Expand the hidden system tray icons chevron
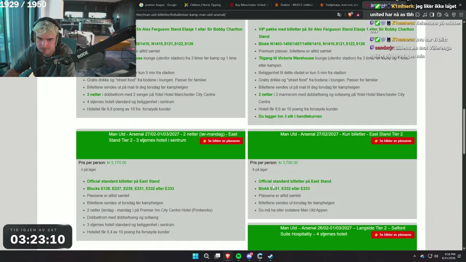Screen dimensions: 466x262 pyautogui.click(x=414, y=256)
